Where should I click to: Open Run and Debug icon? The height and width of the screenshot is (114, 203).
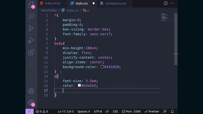(x=31, y=40)
